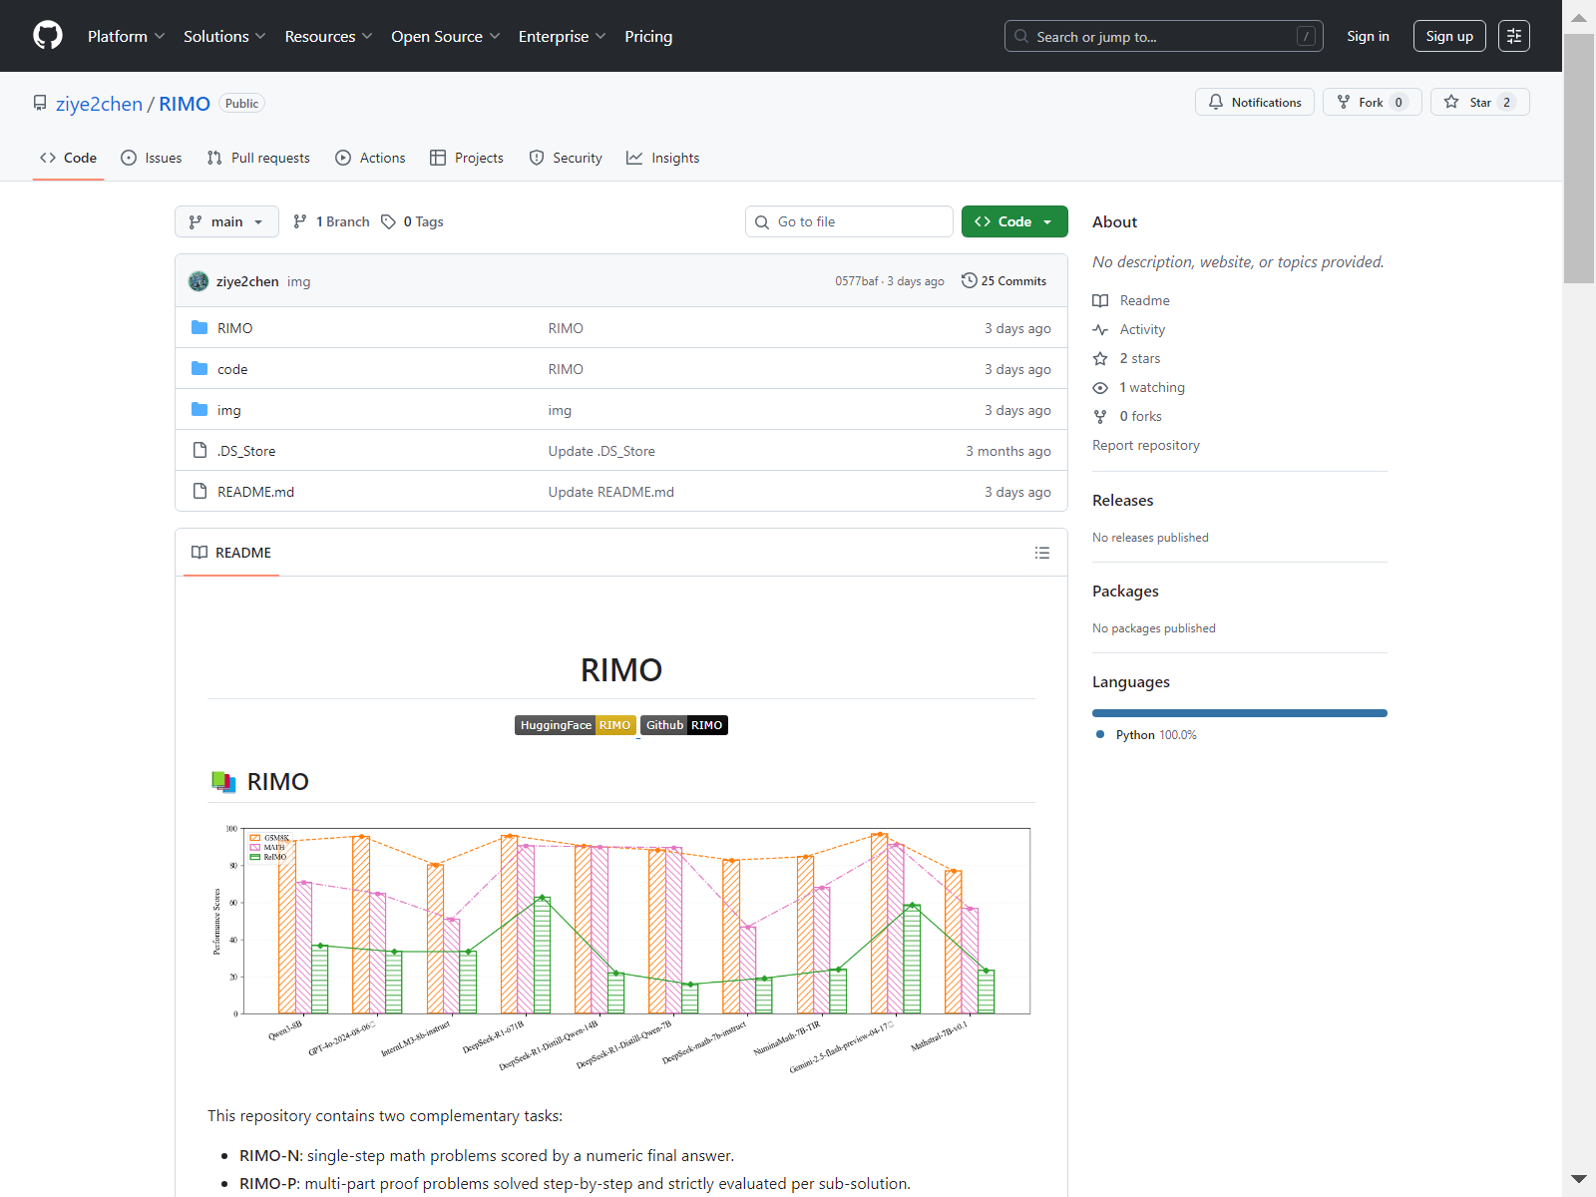
Task: Click the tag icon beside 0 Tags
Action: click(x=388, y=221)
